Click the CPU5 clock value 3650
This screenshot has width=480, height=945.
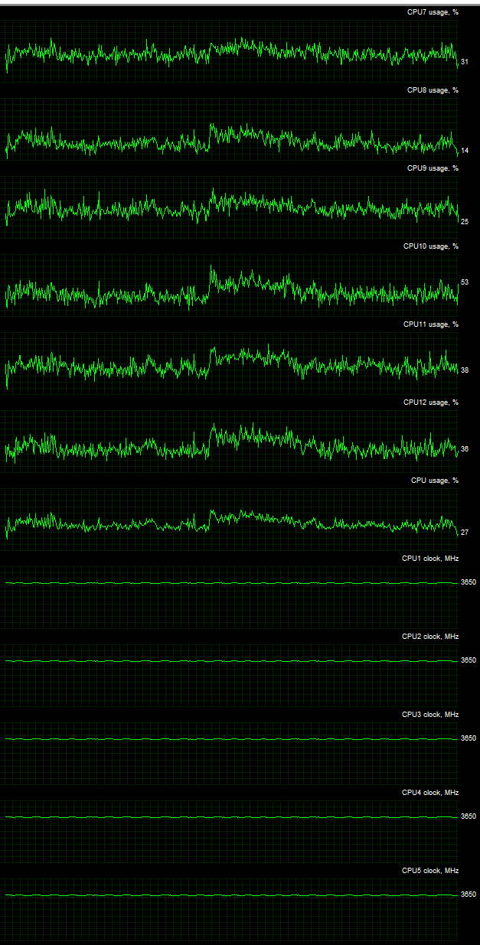tap(469, 894)
